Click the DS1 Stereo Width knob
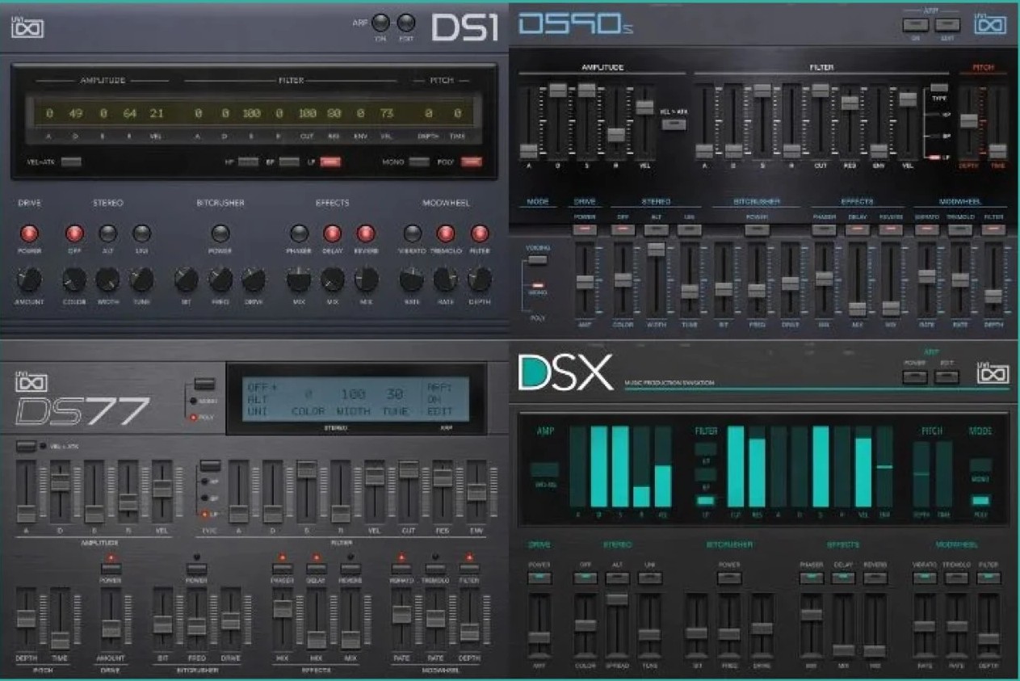This screenshot has width=1020, height=681. 107,280
